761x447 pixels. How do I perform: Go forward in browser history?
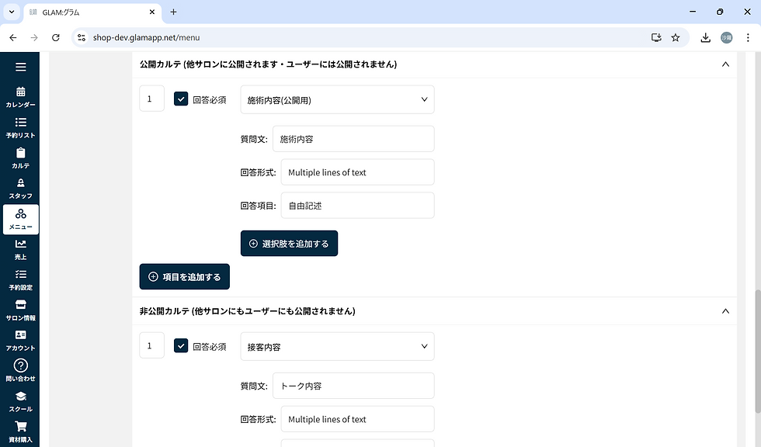point(34,37)
